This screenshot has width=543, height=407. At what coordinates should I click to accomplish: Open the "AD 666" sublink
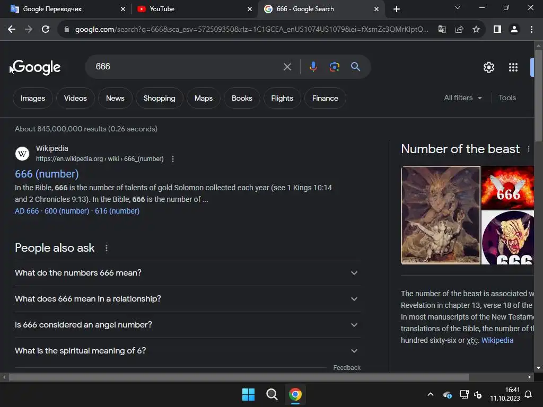[27, 211]
